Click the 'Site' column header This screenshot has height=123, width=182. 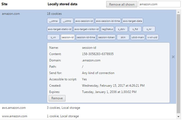(x=4, y=4)
